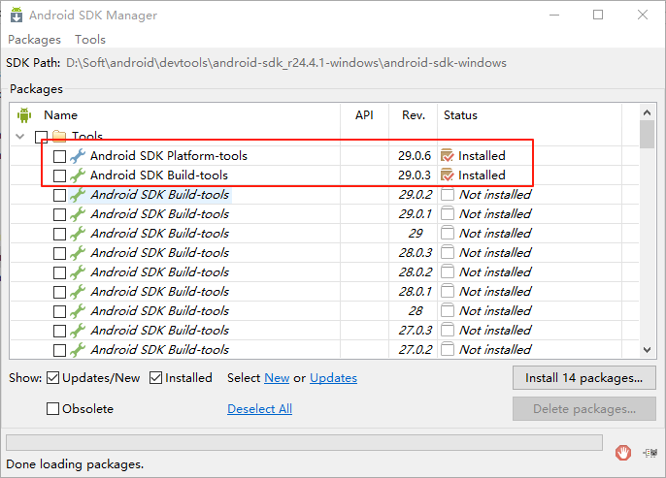Click Installed status icon for Build-tools 29.0.3

click(x=448, y=175)
